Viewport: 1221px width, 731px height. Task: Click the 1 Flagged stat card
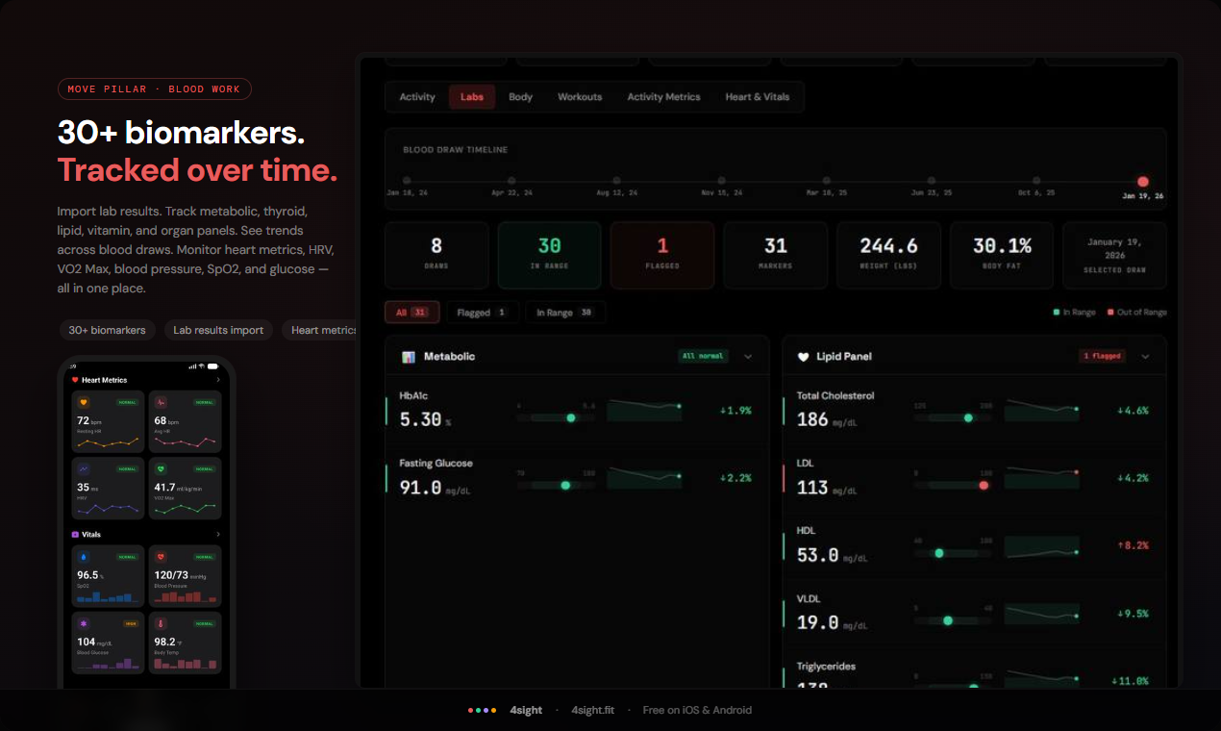click(x=662, y=255)
